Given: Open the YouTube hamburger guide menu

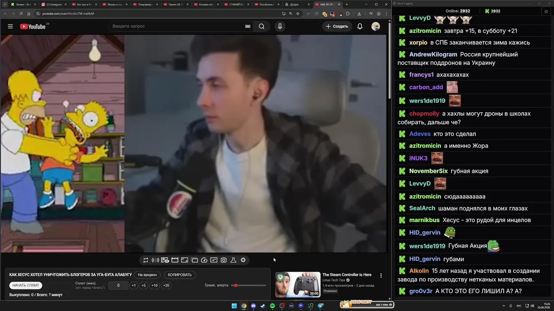Looking at the screenshot, I should pyautogui.click(x=10, y=26).
